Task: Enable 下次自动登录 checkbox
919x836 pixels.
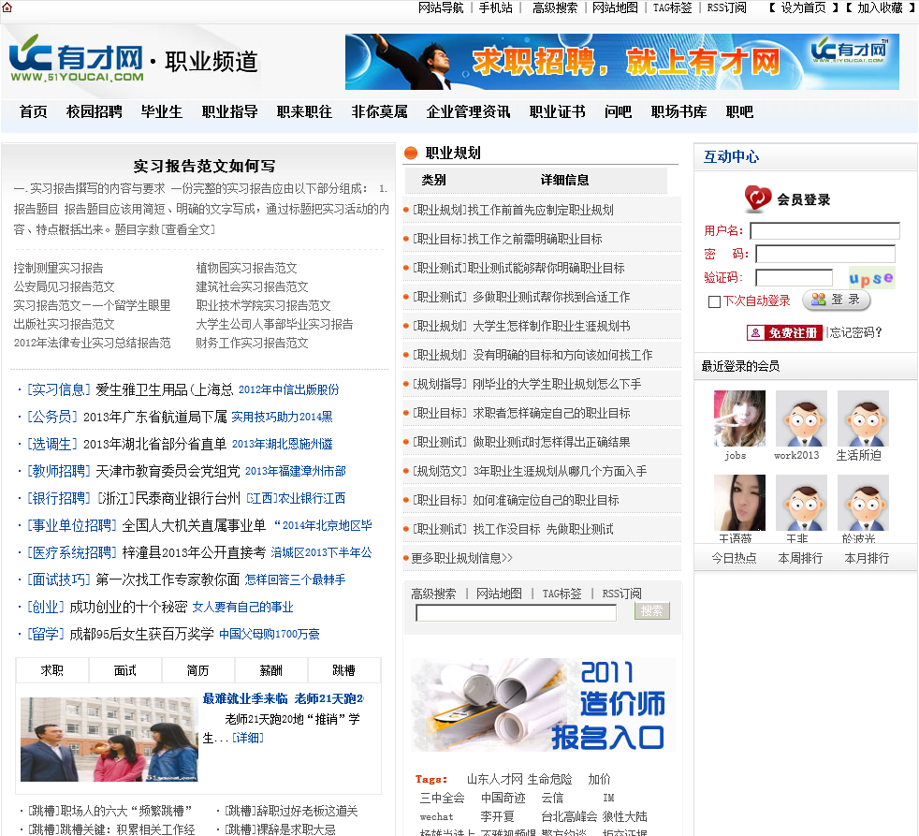Action: pyautogui.click(x=714, y=301)
